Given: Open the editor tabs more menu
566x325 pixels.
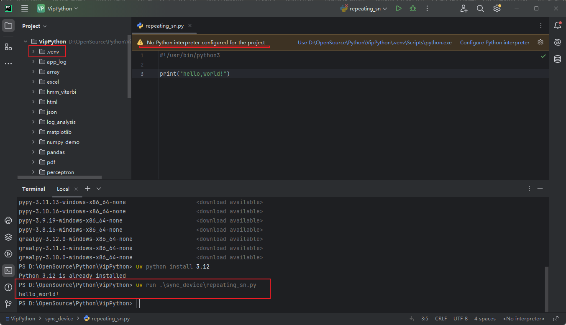Looking at the screenshot, I should (540, 26).
